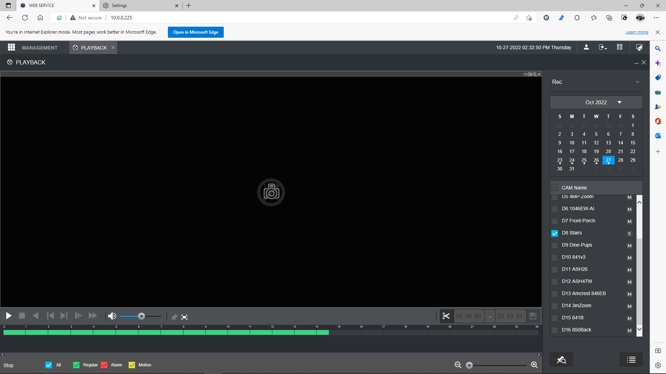Uncheck the D8 Stairs camera checkbox
The image size is (666, 374).
(555, 233)
